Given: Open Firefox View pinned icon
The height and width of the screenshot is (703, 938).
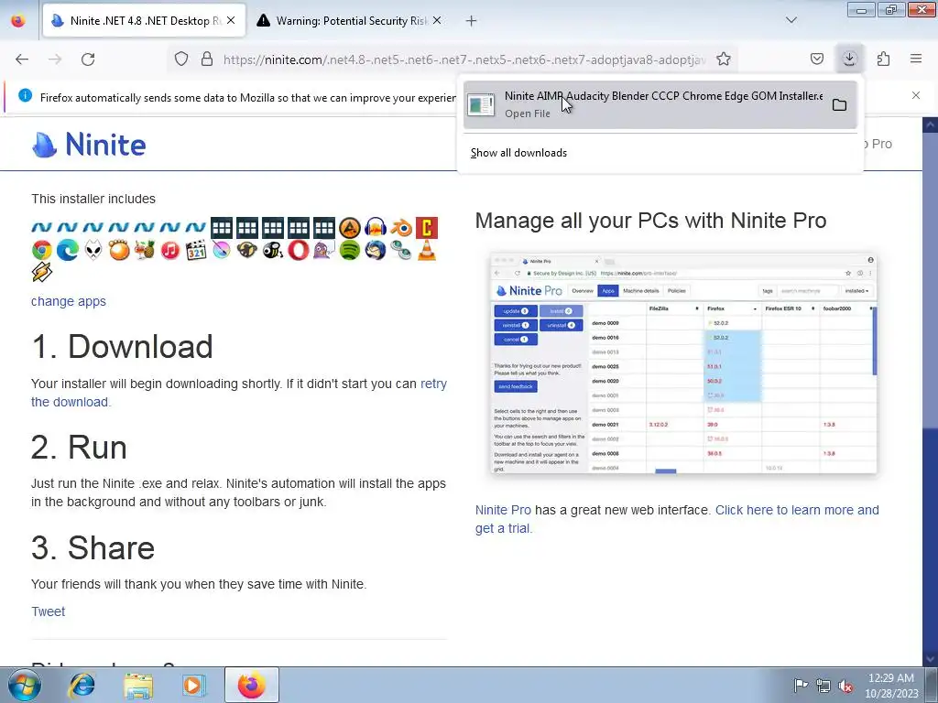Looking at the screenshot, I should (18, 20).
